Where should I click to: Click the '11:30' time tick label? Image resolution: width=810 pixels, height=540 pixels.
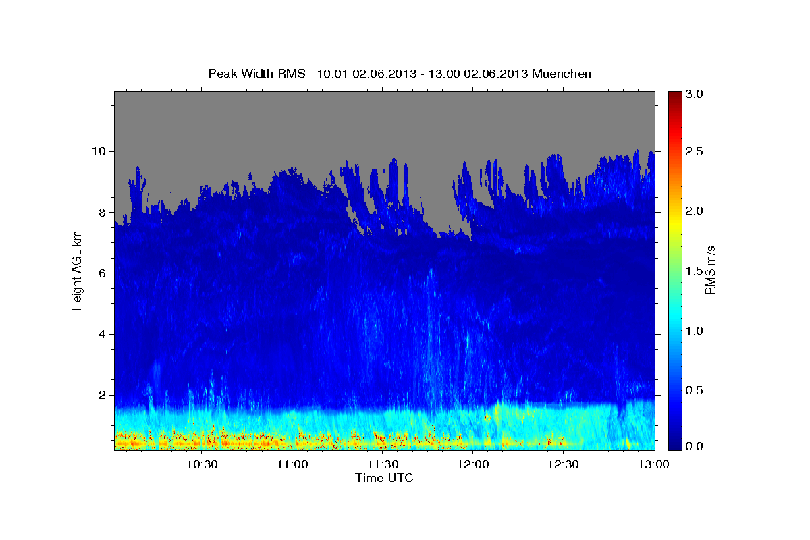pyautogui.click(x=383, y=464)
